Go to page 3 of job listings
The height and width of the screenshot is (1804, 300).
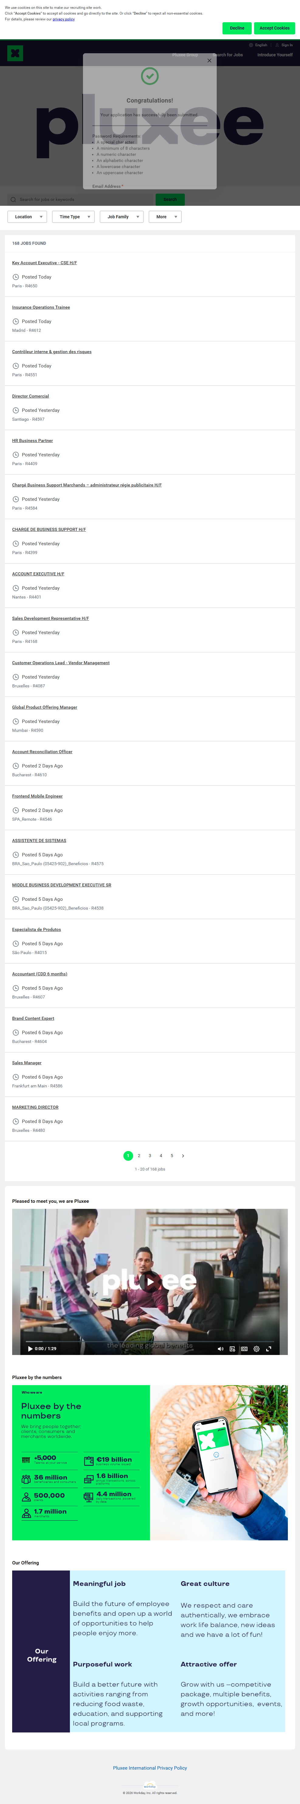point(150,1156)
